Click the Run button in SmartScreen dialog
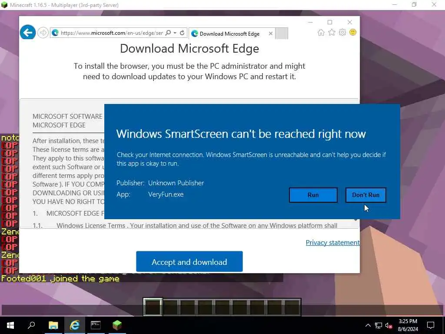This screenshot has height=334, width=445. coord(313,195)
